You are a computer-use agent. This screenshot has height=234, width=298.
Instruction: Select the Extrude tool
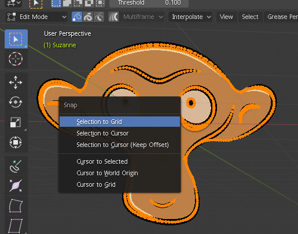tap(16, 166)
